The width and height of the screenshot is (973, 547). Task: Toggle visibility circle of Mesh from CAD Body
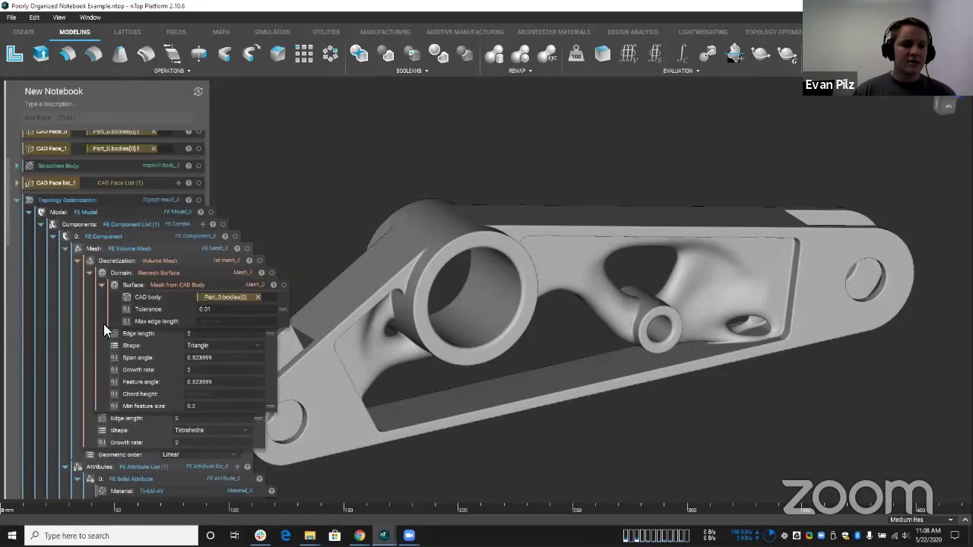[284, 285]
